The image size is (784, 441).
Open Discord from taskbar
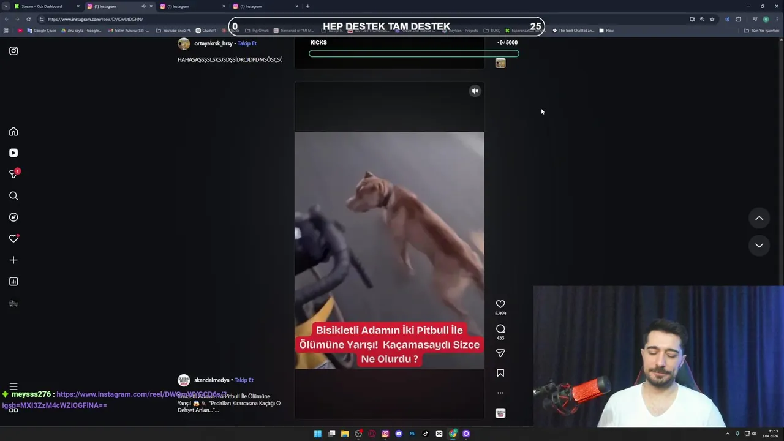tap(399, 434)
